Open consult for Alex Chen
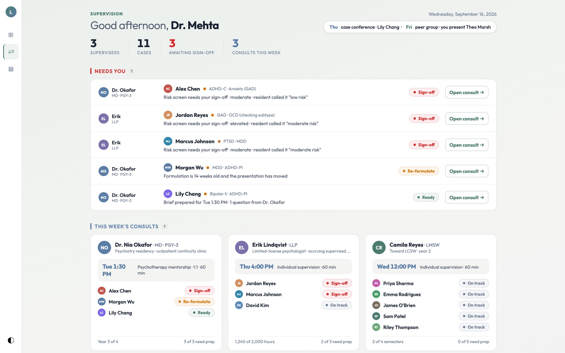The height and width of the screenshot is (353, 565). pos(466,92)
